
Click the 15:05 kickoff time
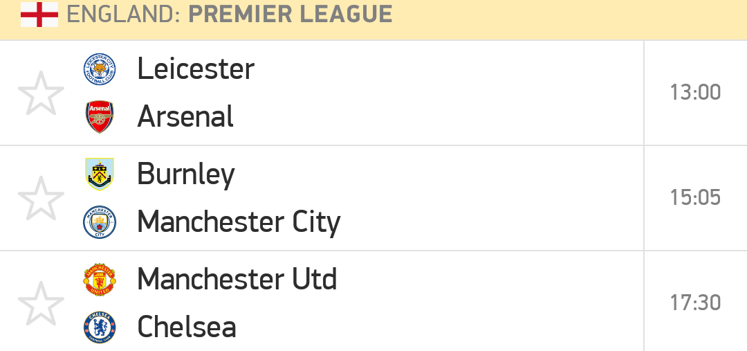pyautogui.click(x=695, y=197)
